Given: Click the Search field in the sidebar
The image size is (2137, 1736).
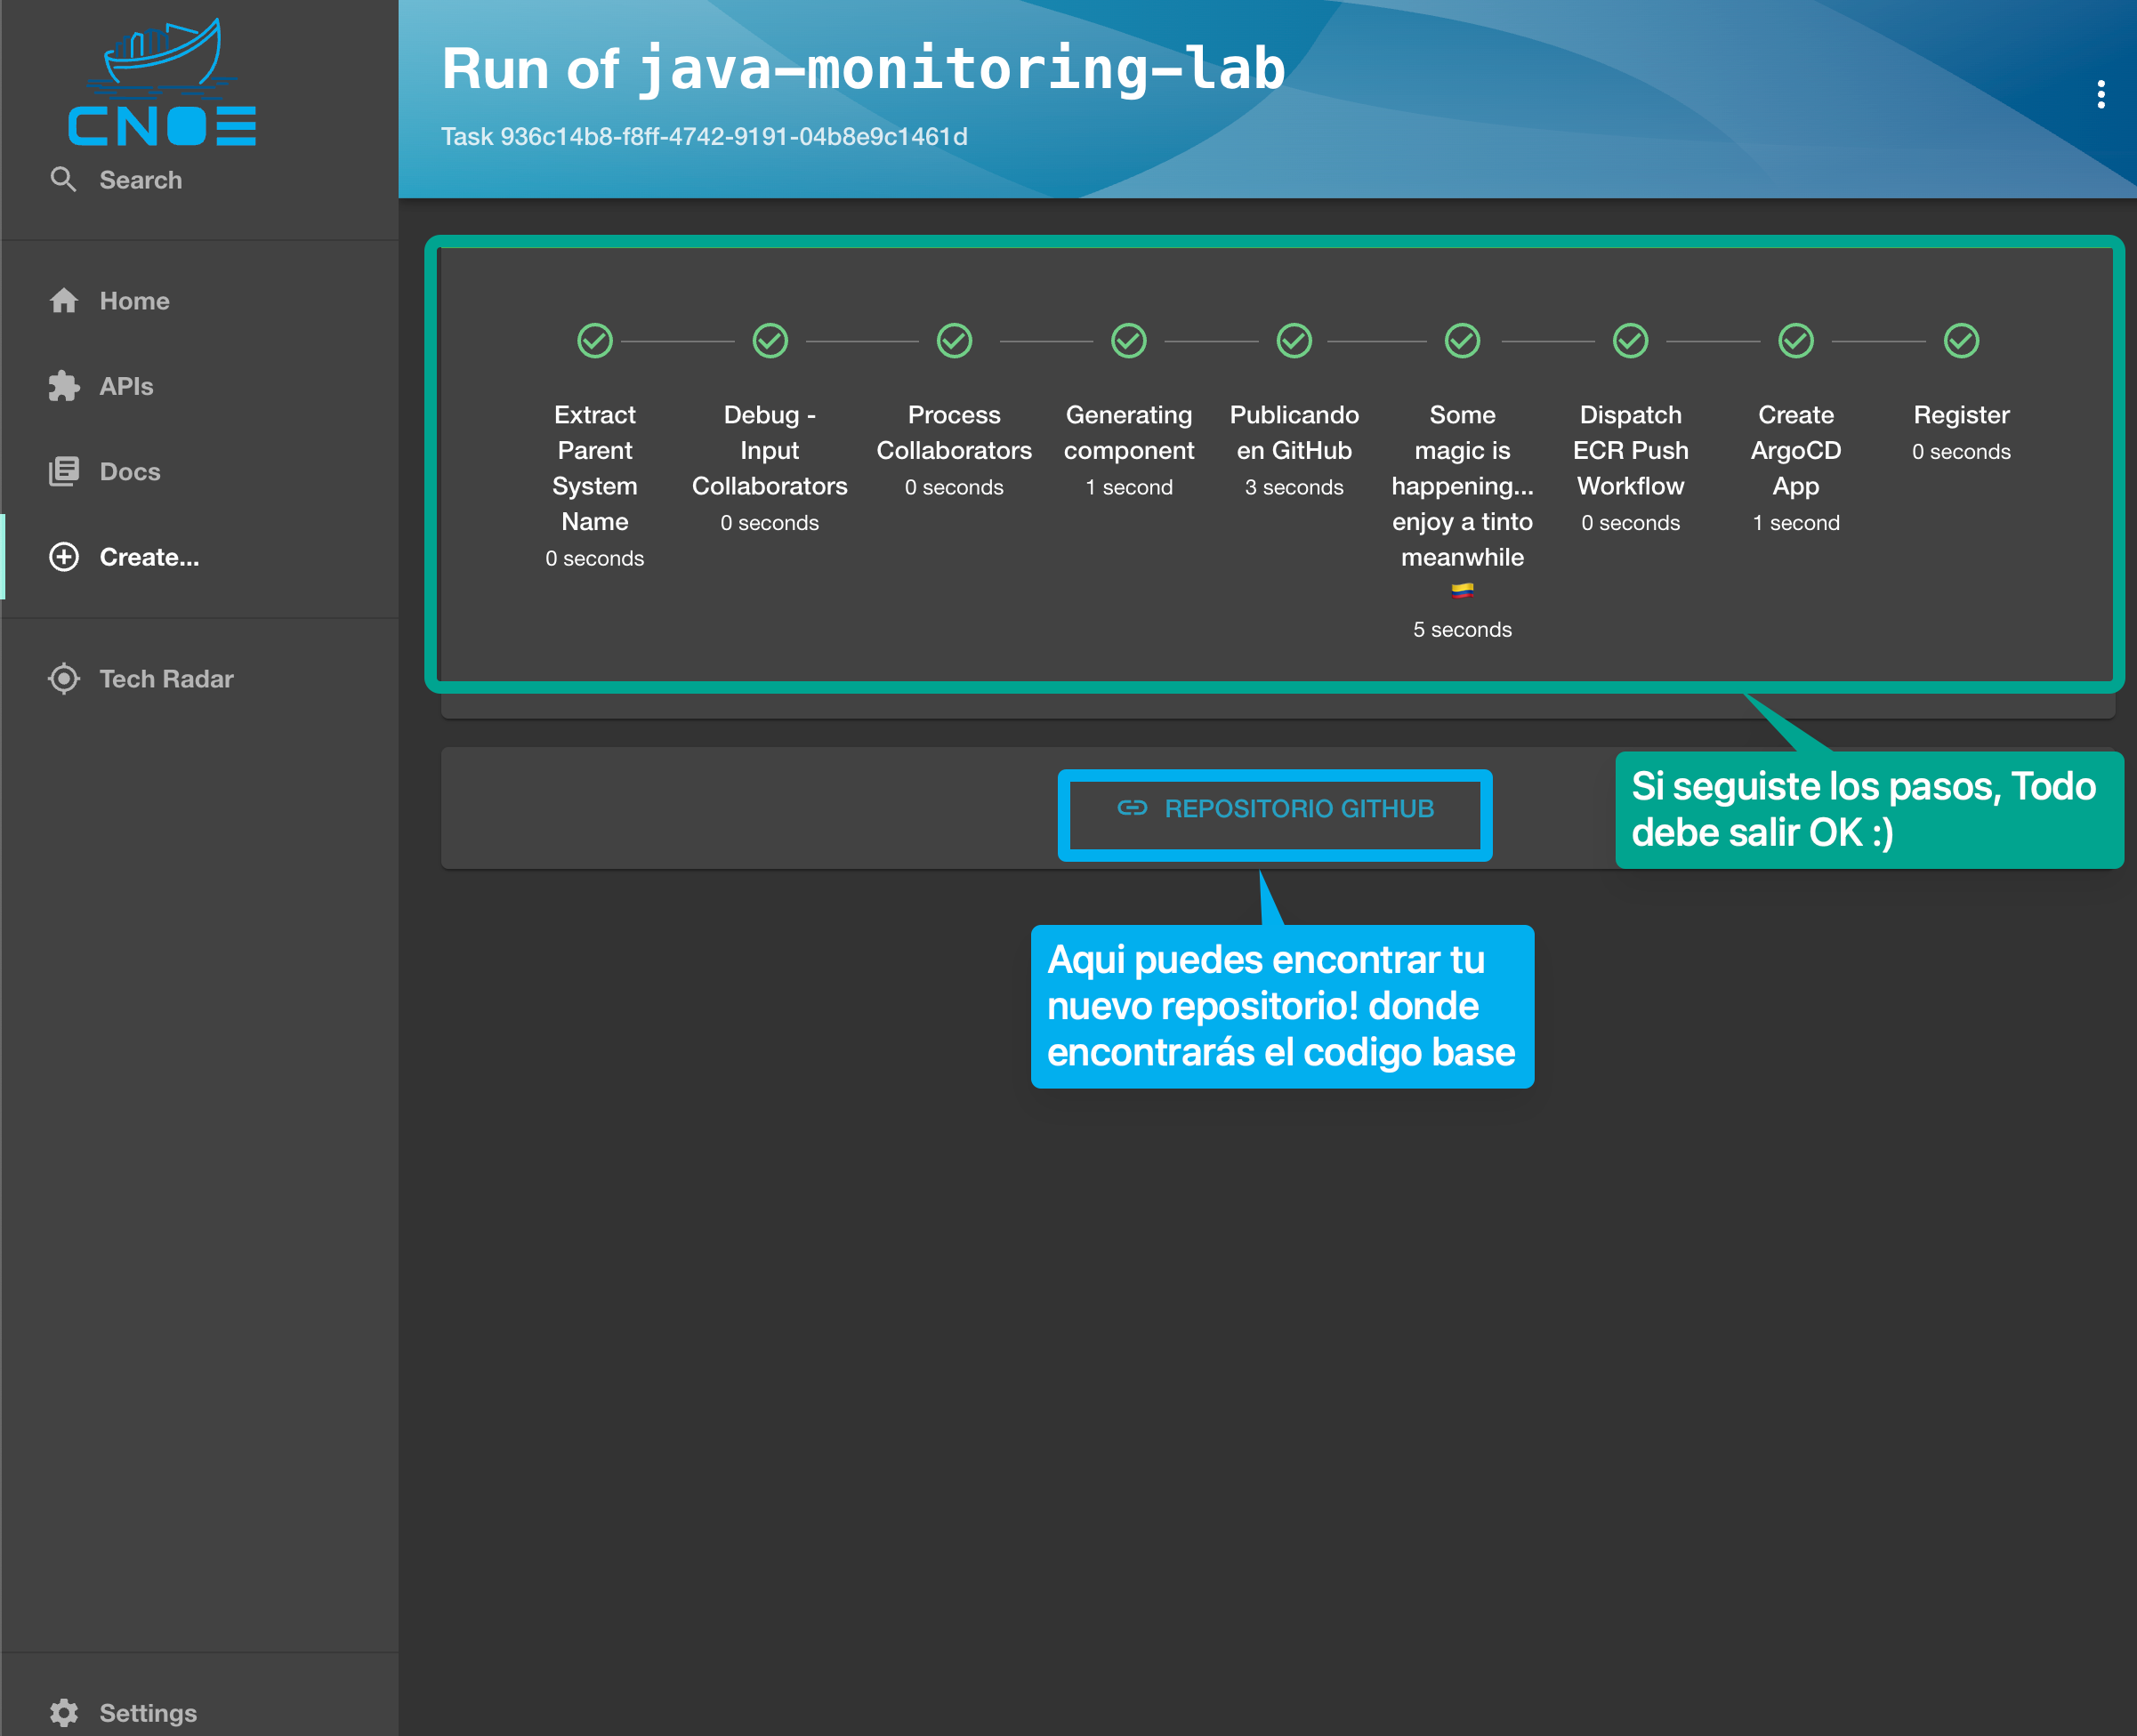Looking at the screenshot, I should coord(140,180).
